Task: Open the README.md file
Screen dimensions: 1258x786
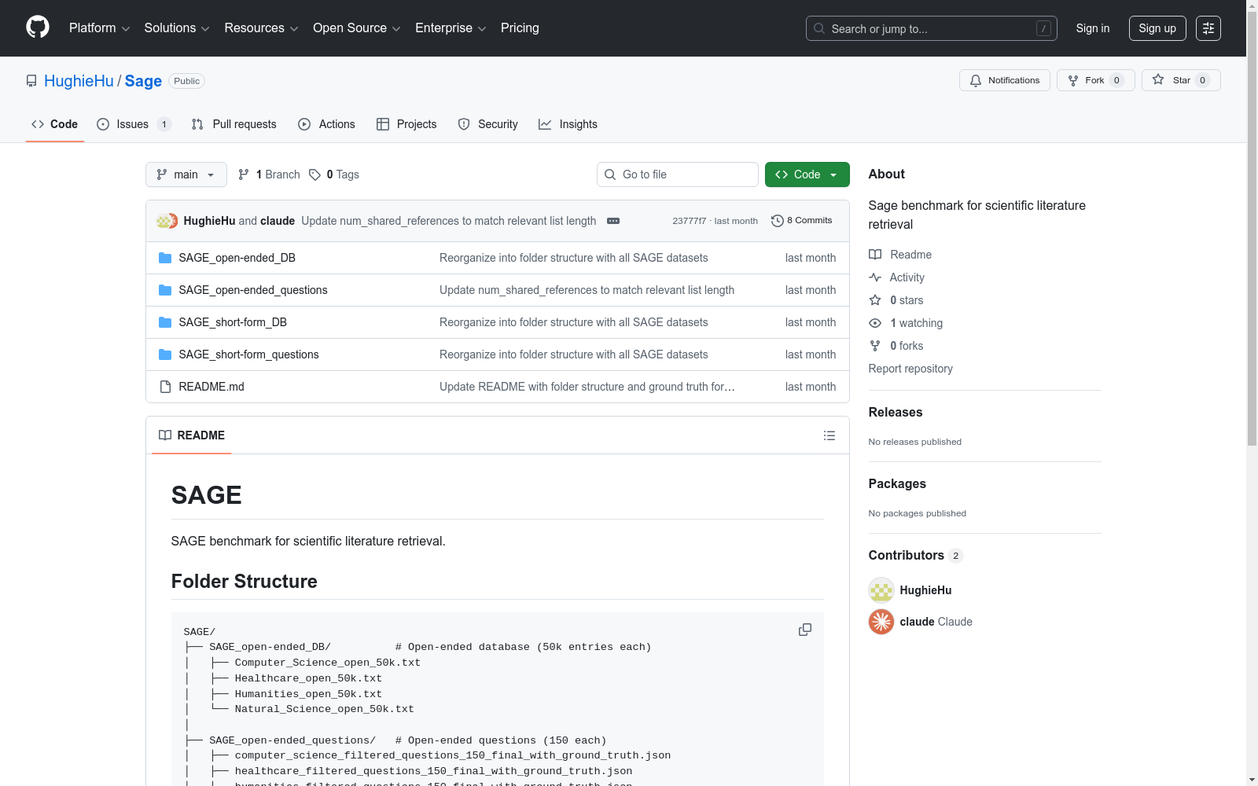Action: [212, 387]
